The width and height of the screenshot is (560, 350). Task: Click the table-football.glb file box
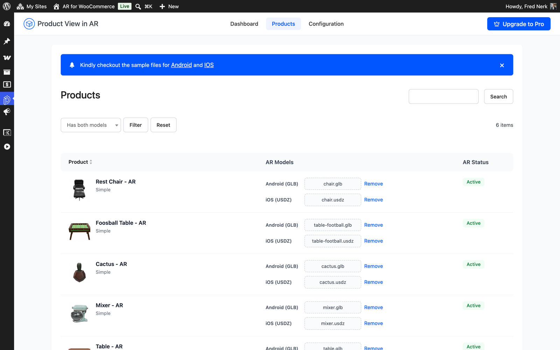[333, 225]
